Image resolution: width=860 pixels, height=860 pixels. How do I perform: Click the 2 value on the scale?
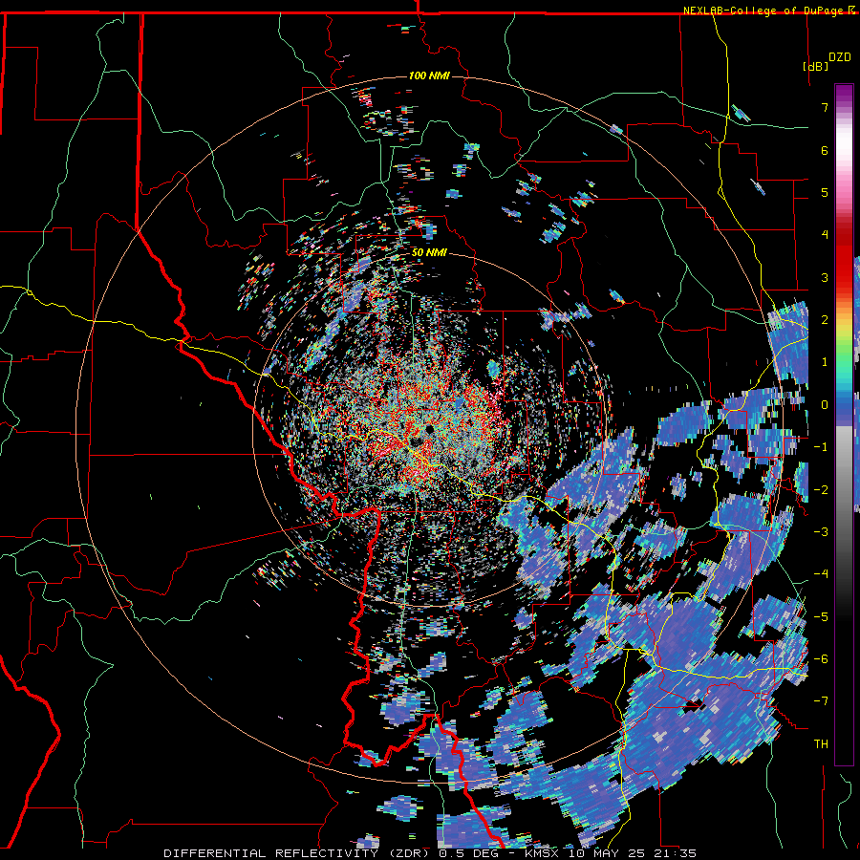[x=825, y=320]
